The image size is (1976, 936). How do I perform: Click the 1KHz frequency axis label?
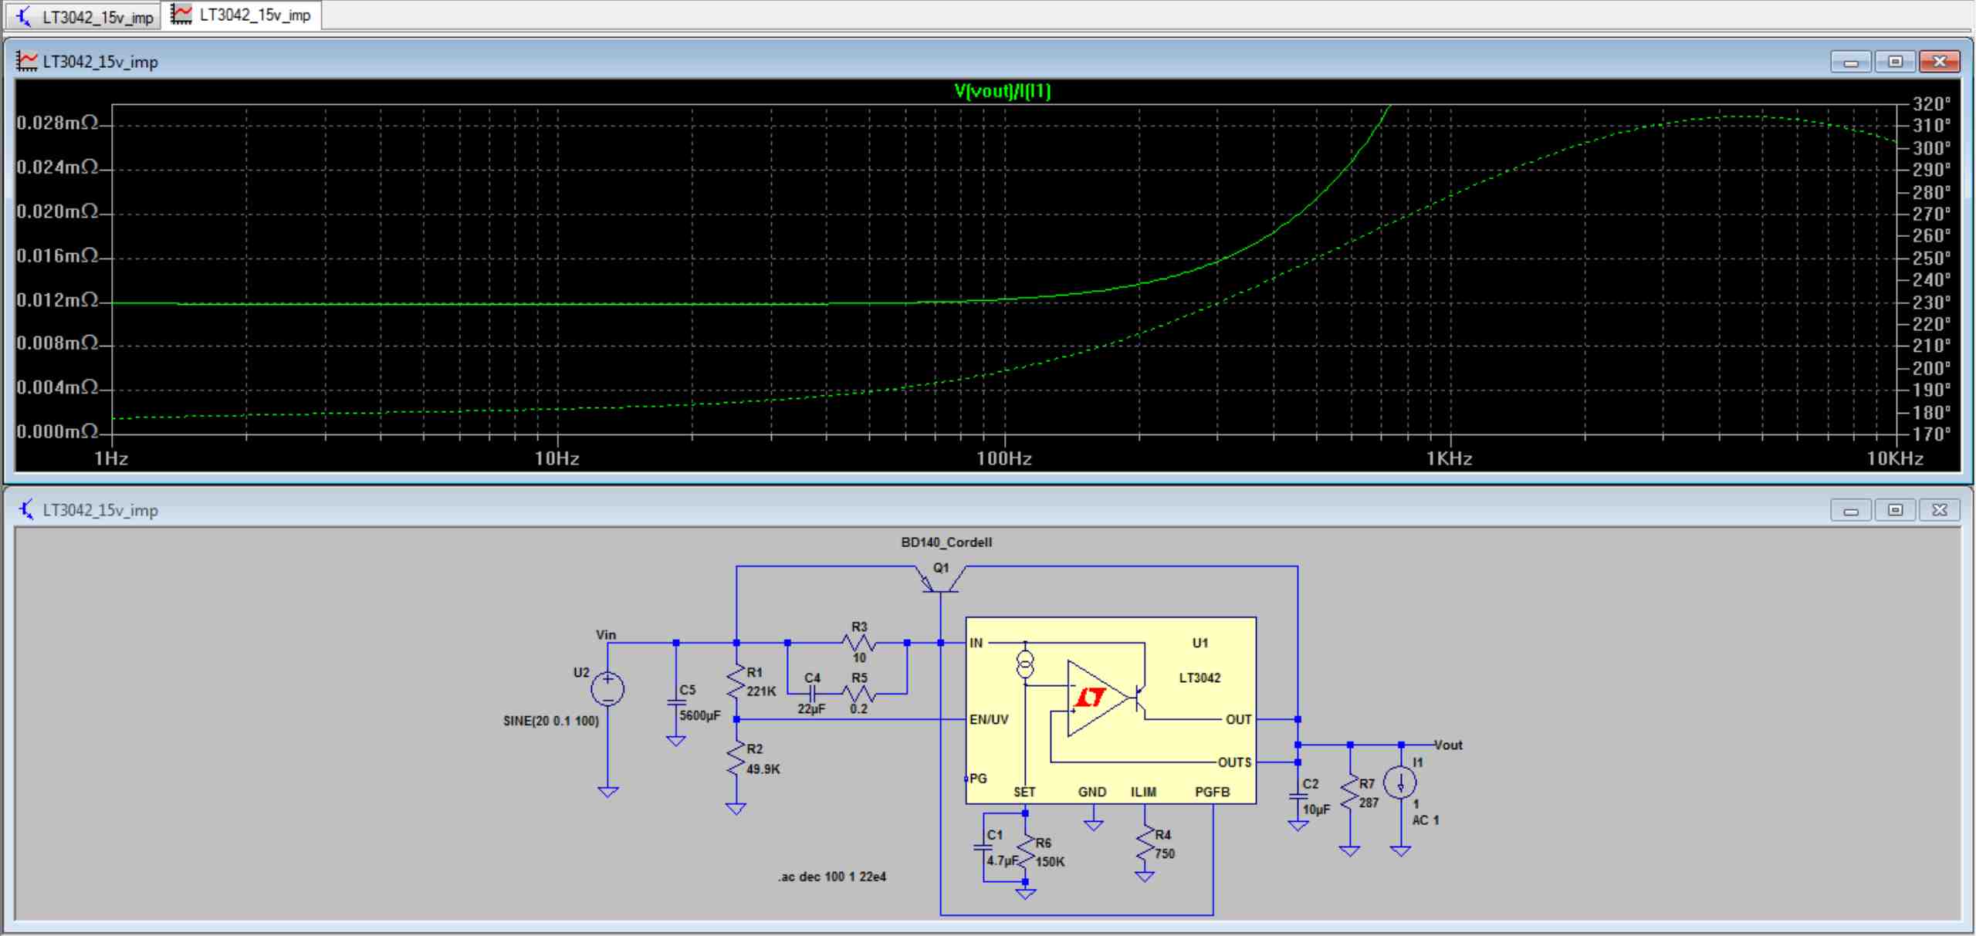click(x=1449, y=459)
